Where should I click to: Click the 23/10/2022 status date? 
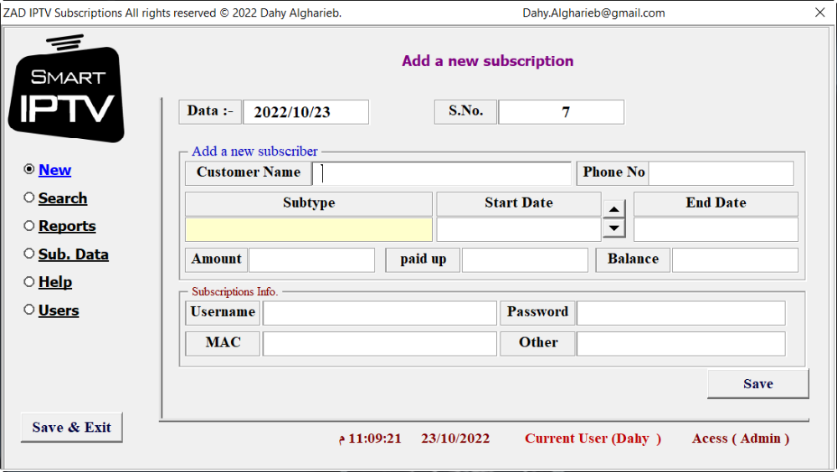point(455,439)
